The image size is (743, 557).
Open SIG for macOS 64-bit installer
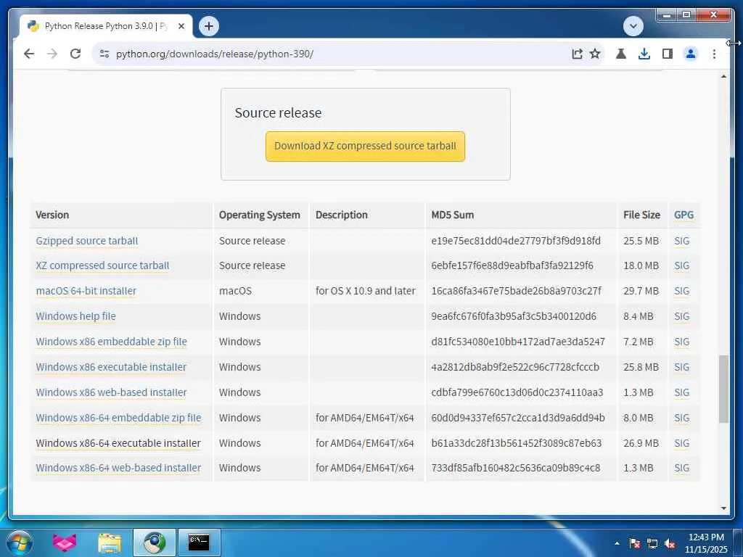click(x=681, y=291)
